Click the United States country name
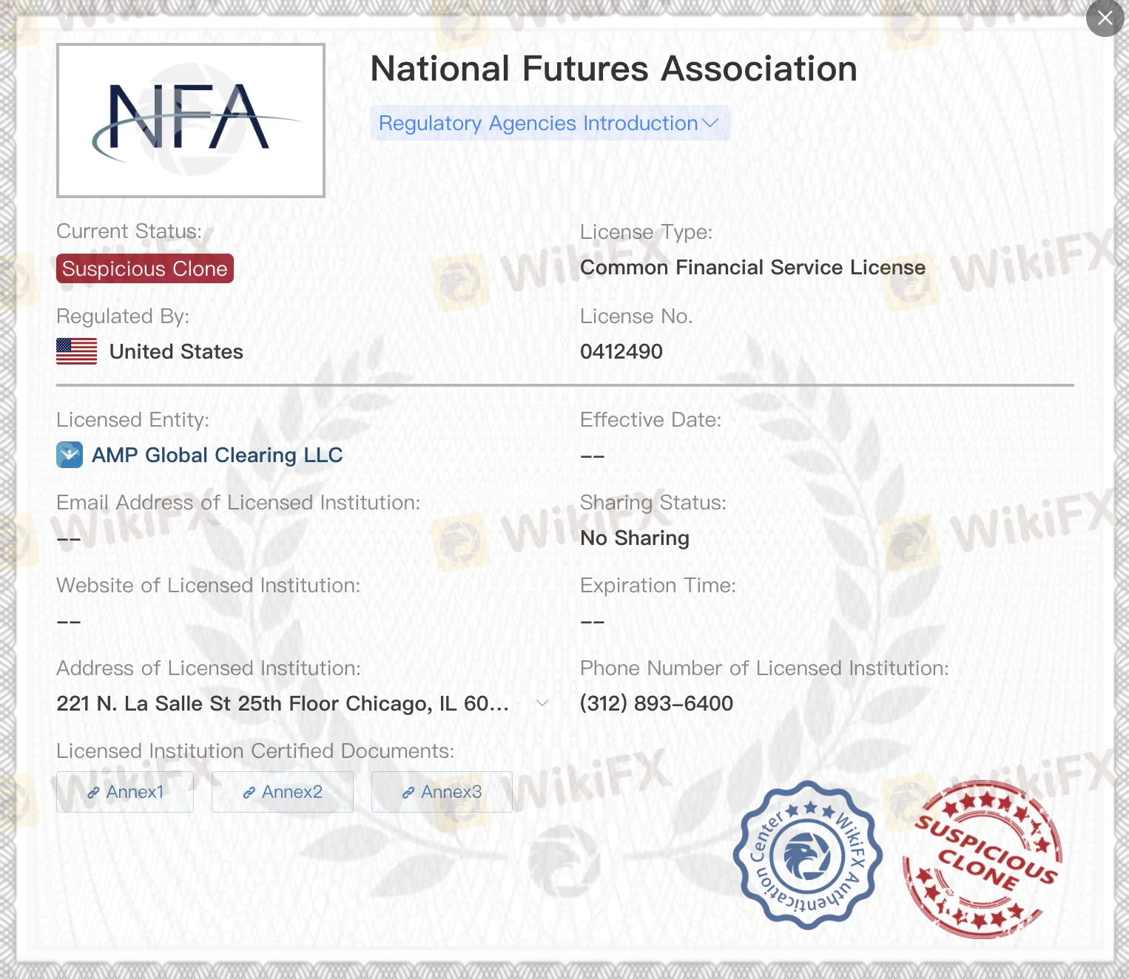 176,351
